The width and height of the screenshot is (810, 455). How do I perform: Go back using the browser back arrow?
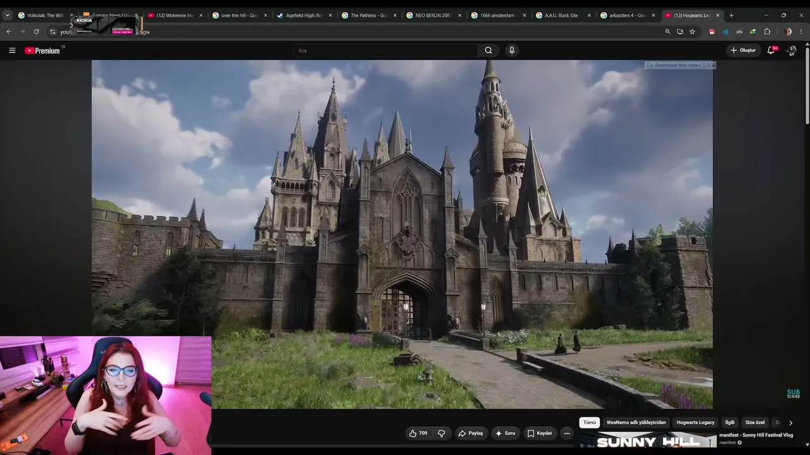pyautogui.click(x=9, y=32)
